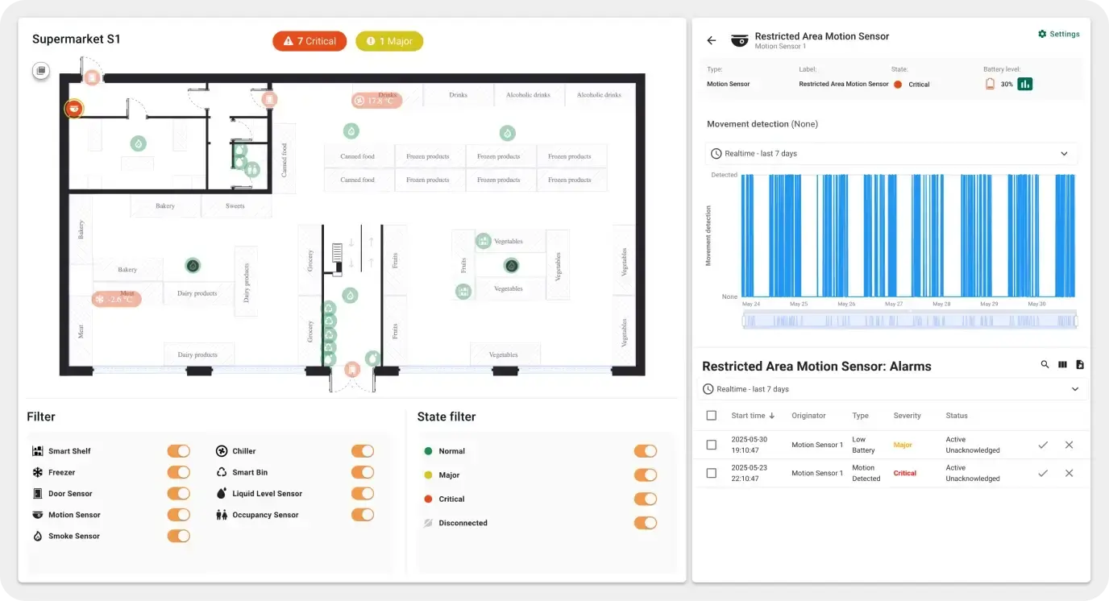
Task: Select the highlighted motion sensor on floor plan
Action: [x=74, y=109]
